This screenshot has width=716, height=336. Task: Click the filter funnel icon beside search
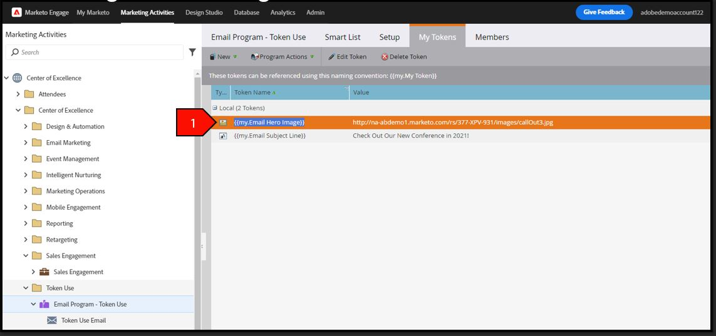tap(192, 53)
